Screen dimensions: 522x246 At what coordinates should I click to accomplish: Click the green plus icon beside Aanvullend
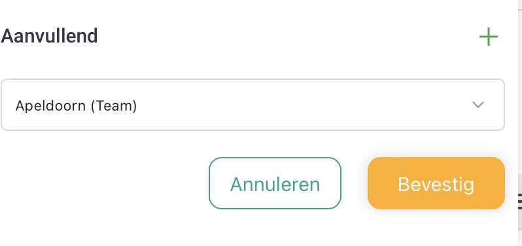click(x=489, y=37)
